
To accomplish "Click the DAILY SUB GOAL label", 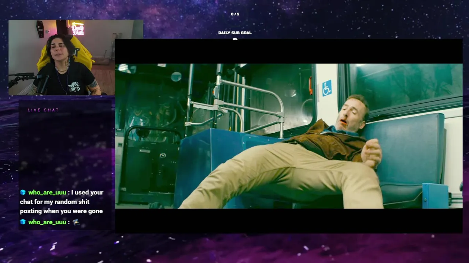I will 235,33.
